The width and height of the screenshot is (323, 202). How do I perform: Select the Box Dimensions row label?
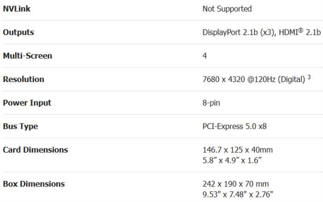point(34,184)
